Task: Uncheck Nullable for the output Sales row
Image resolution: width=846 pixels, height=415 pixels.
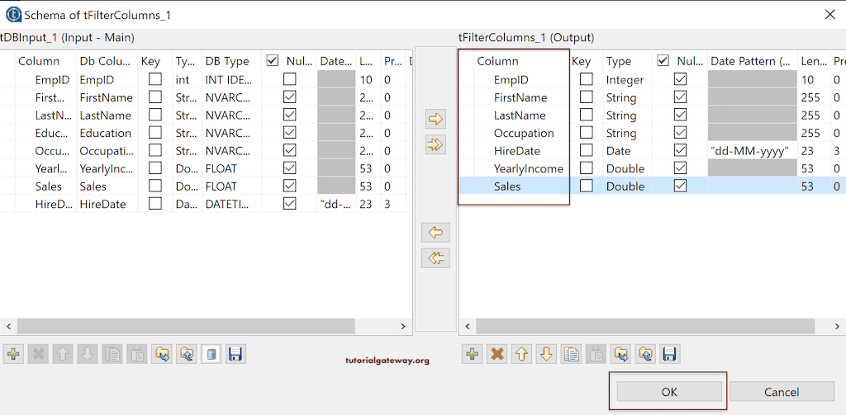Action: pyautogui.click(x=681, y=186)
